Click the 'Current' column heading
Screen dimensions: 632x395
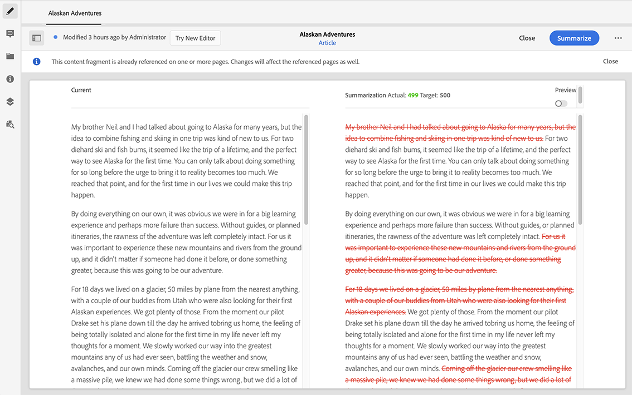[x=81, y=90]
